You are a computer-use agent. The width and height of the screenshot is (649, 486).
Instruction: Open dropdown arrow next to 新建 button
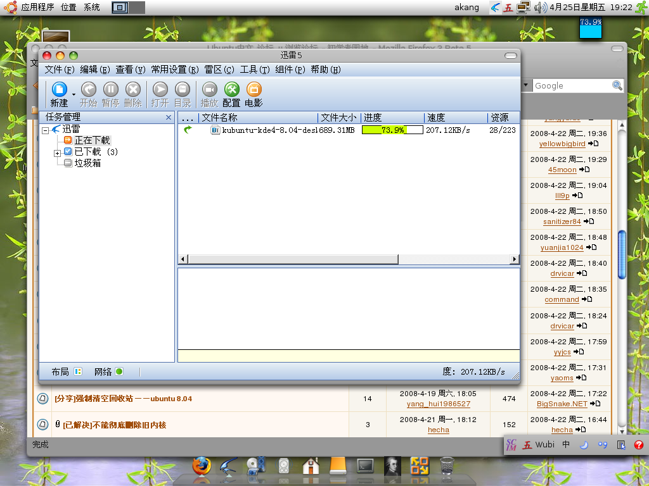(x=74, y=95)
